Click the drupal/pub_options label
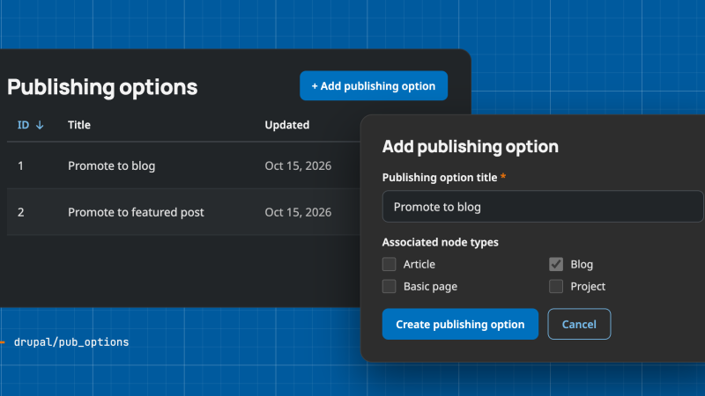The image size is (705, 396). [x=71, y=342]
